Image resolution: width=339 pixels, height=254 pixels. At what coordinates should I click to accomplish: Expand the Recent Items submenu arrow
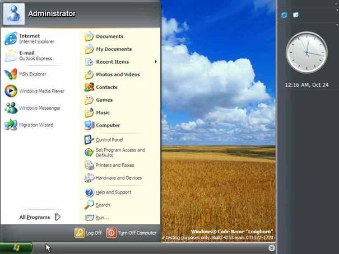click(x=155, y=62)
